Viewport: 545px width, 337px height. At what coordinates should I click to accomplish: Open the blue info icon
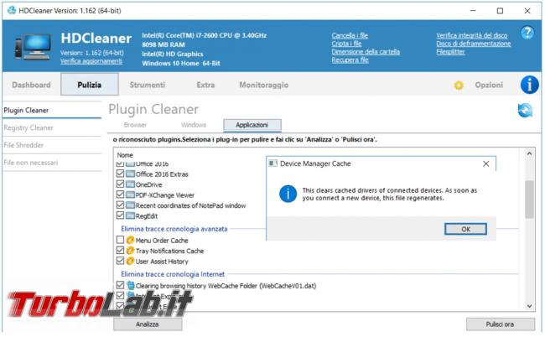tap(529, 85)
